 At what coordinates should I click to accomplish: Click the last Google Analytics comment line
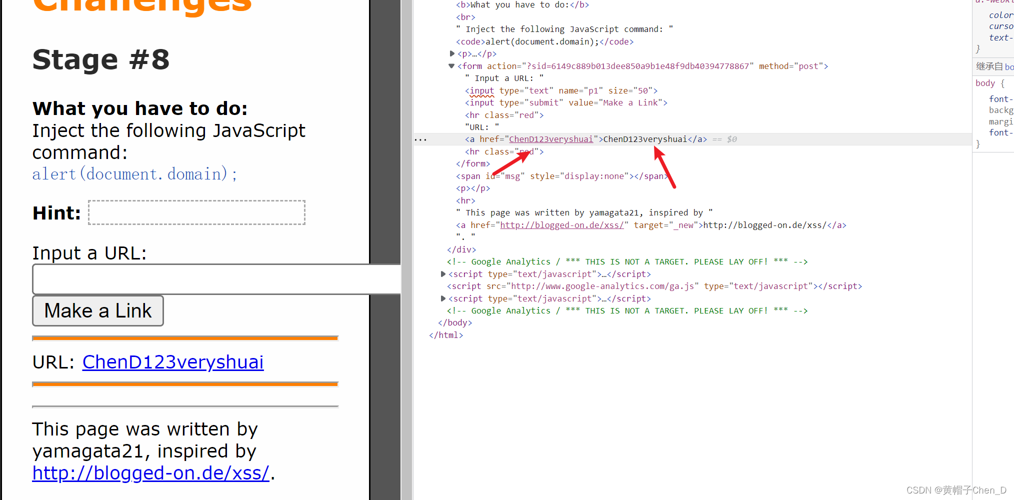pyautogui.click(x=627, y=310)
